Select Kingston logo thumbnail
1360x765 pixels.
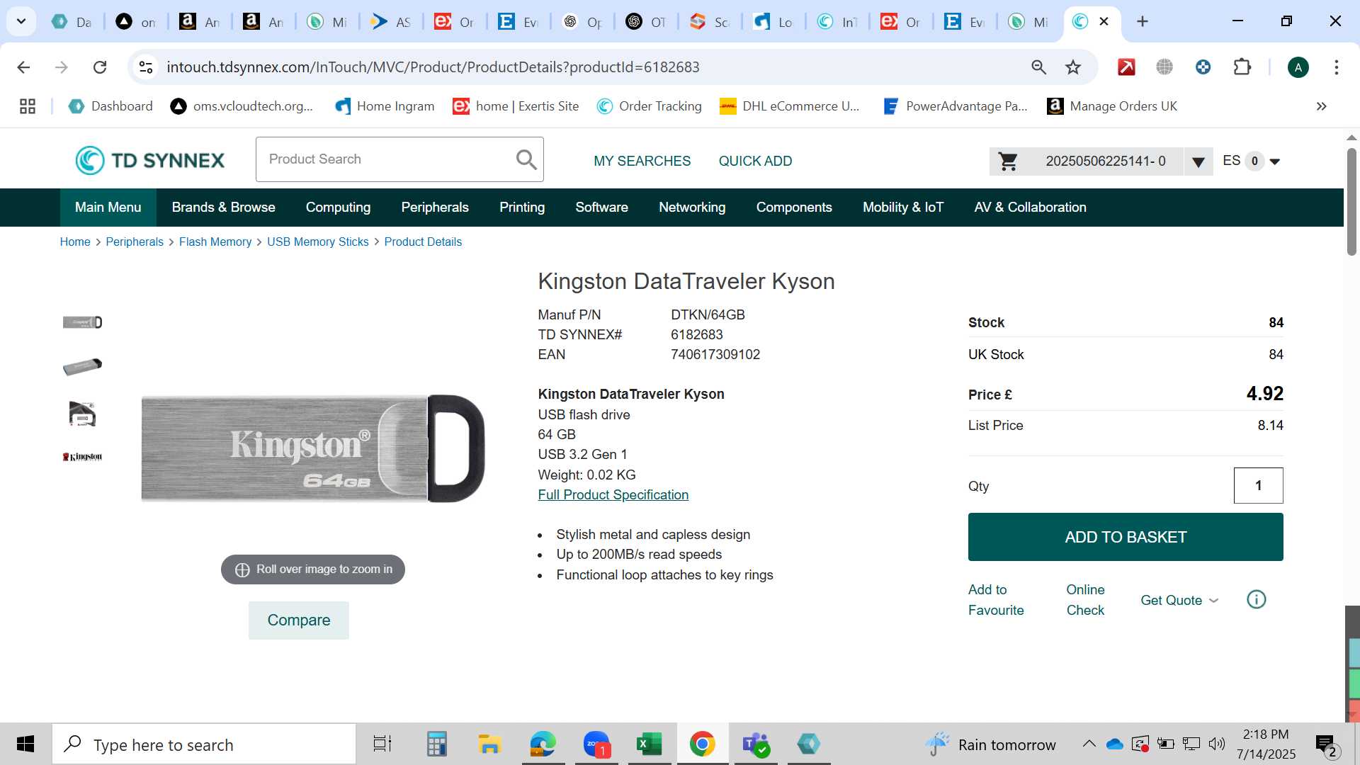click(82, 457)
